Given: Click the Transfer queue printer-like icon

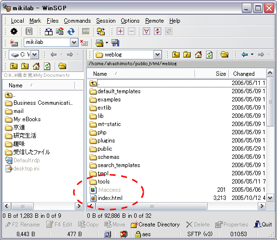Looking at the screenshot, I should coord(99,43).
